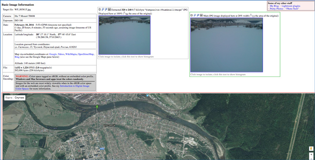Show the histogram text under the Main JPG image
This screenshot has height=160, width=315.
tap(218, 74)
